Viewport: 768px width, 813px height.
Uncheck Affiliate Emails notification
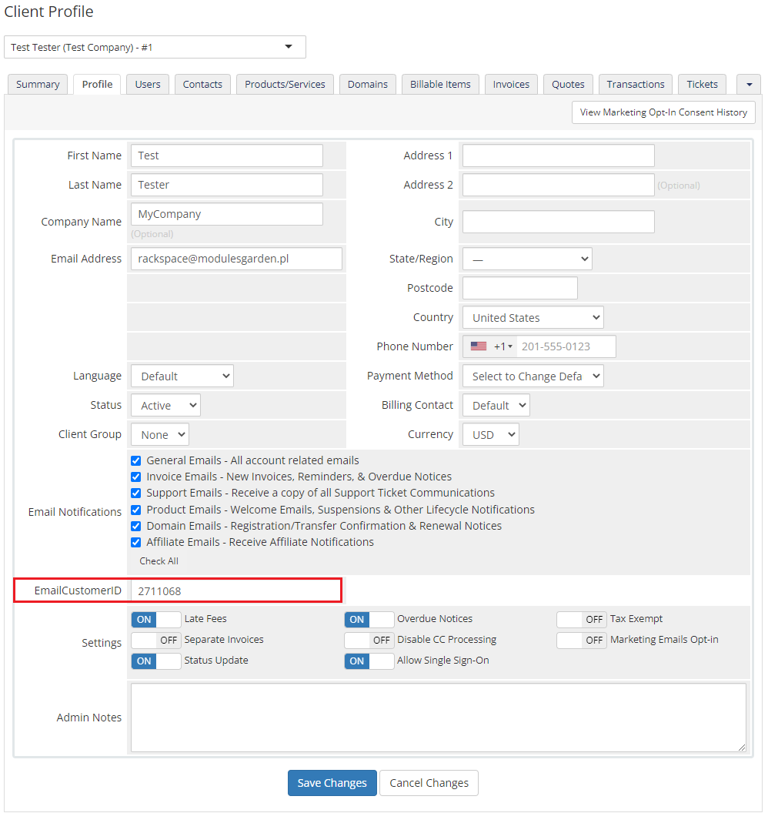pos(135,542)
